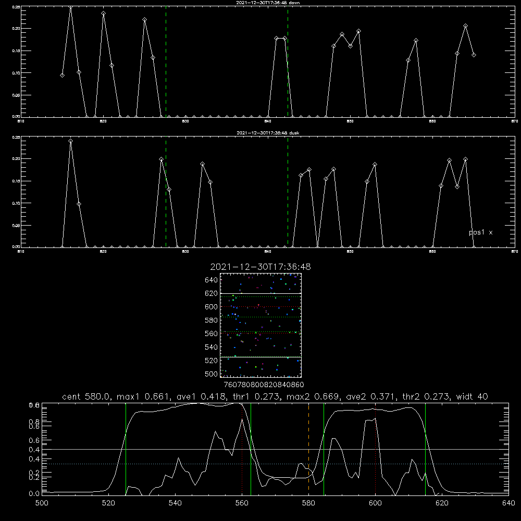This screenshot has width=521, height=521.
Task: Click the orange dashed center line at 580
Action: (308, 449)
